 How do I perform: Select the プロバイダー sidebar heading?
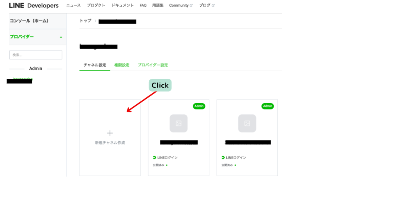22,37
